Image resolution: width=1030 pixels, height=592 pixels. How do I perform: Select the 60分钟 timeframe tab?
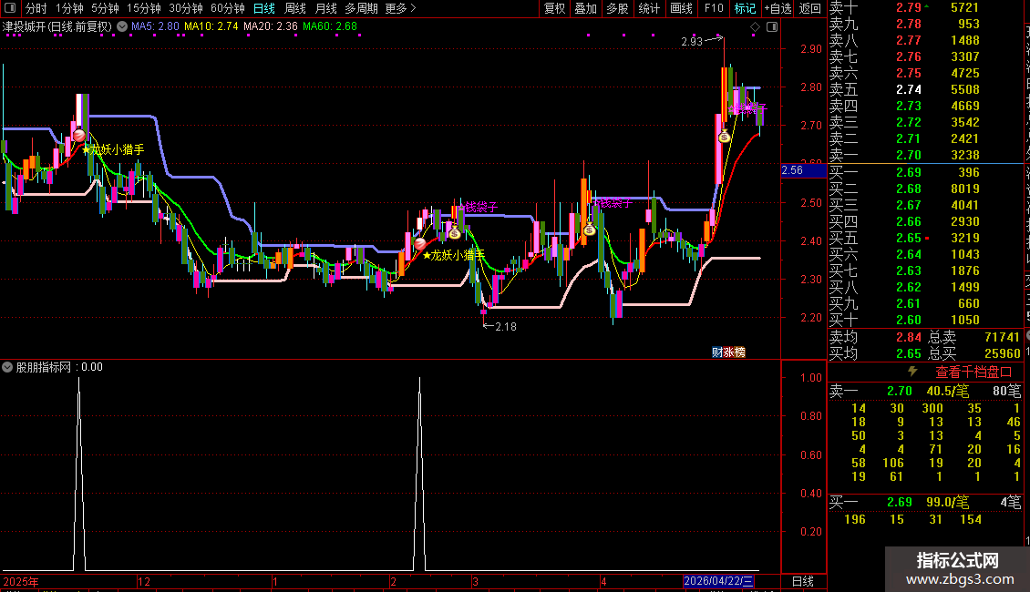click(227, 8)
